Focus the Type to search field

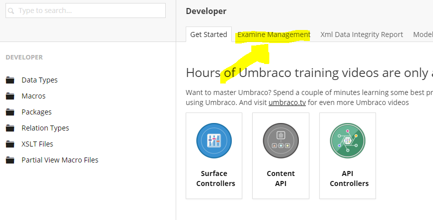tap(86, 10)
